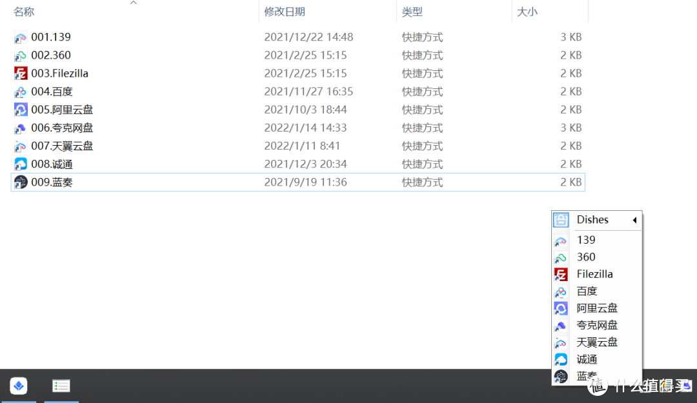The height and width of the screenshot is (403, 697).
Task: Click the 002.360 cloud shortcut icon
Action: coord(21,55)
